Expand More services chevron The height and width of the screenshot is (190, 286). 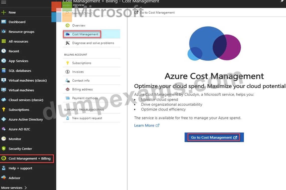tap(26, 188)
